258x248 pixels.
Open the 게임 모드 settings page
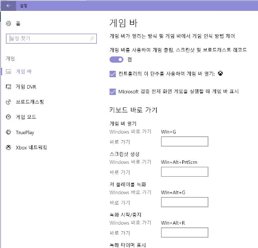pos(26,117)
